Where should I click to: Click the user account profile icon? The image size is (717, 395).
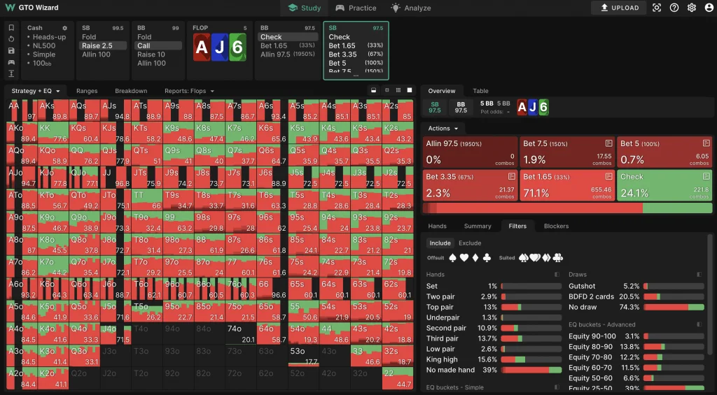coord(709,8)
